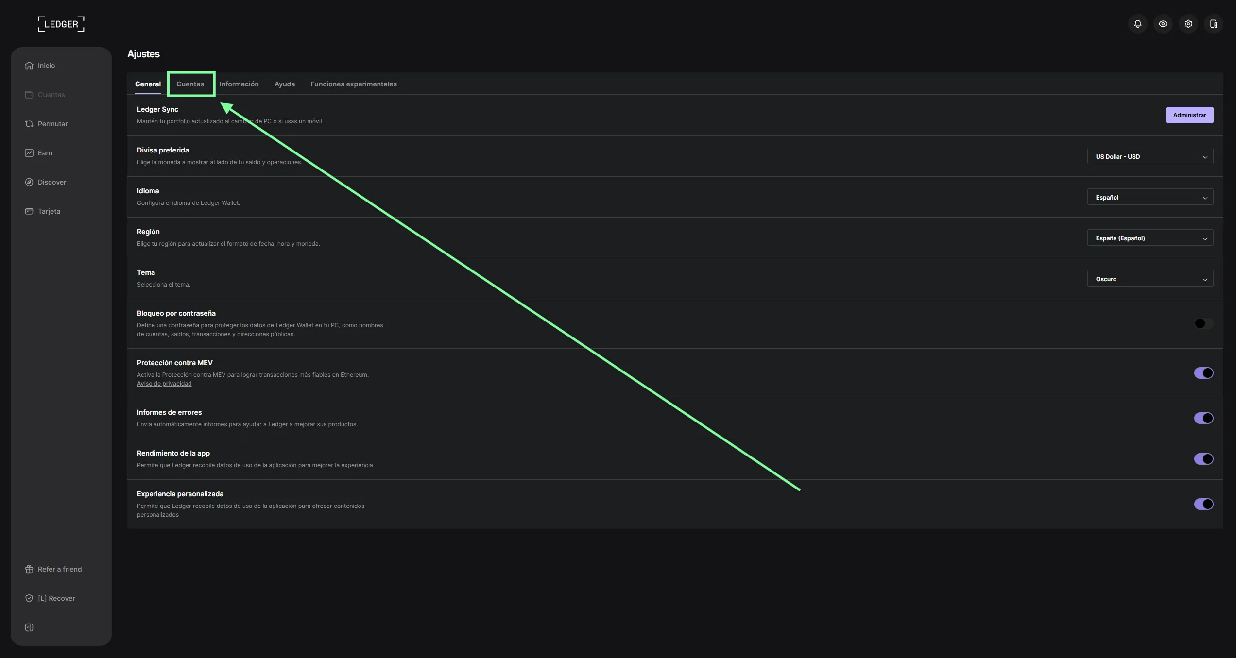Open Aviso de privacidad link
Viewport: 1236px width, 658px height.
click(x=164, y=384)
